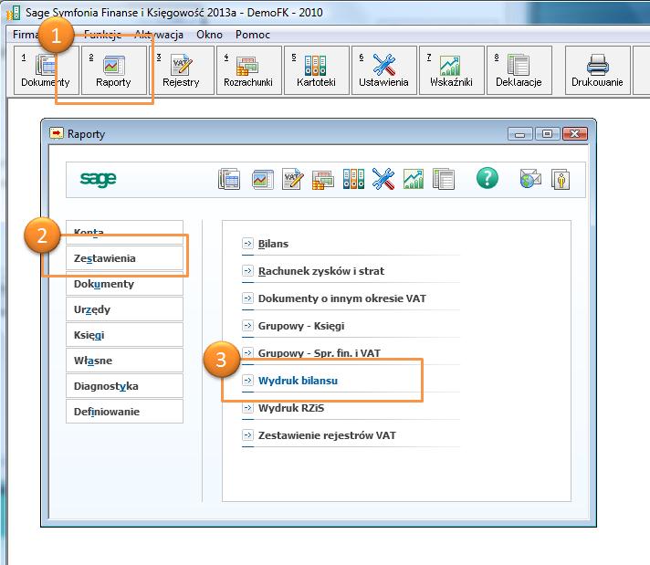
Task: Open the Pomoc menu
Action: click(x=253, y=35)
